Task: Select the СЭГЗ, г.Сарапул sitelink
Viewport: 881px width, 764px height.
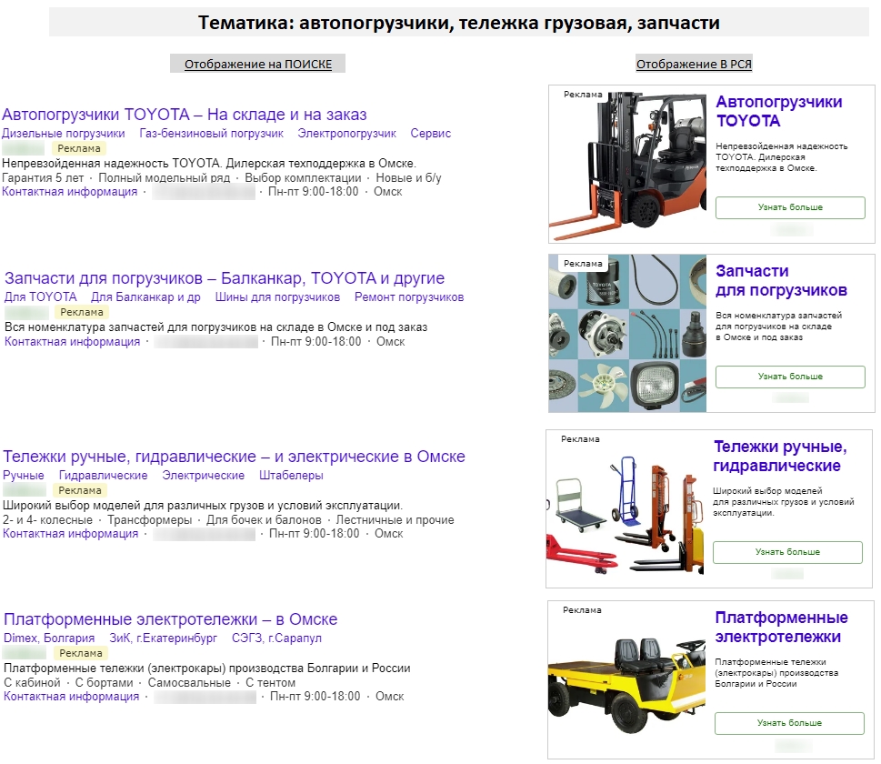Action: 276,638
